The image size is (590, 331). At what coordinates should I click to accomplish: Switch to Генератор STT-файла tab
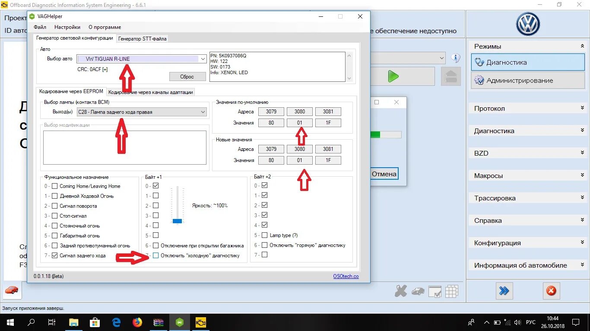pos(143,38)
